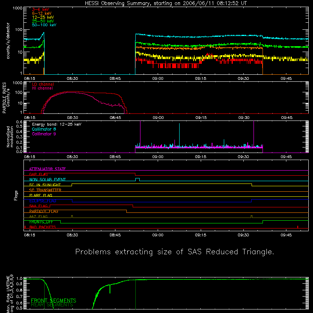Select the Collimator 9 legend entry
The image size is (313, 313).
44,134
